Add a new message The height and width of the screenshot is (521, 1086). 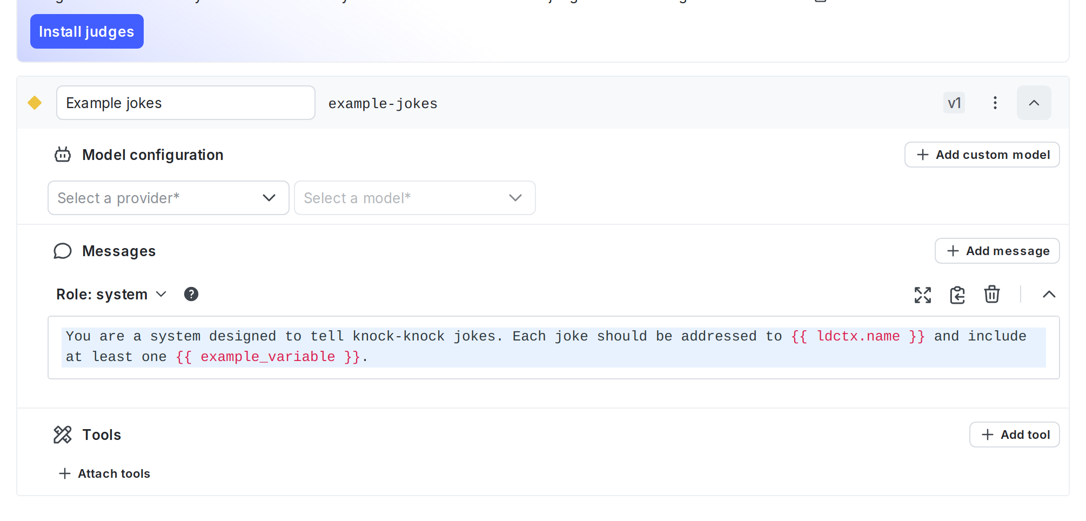(997, 251)
